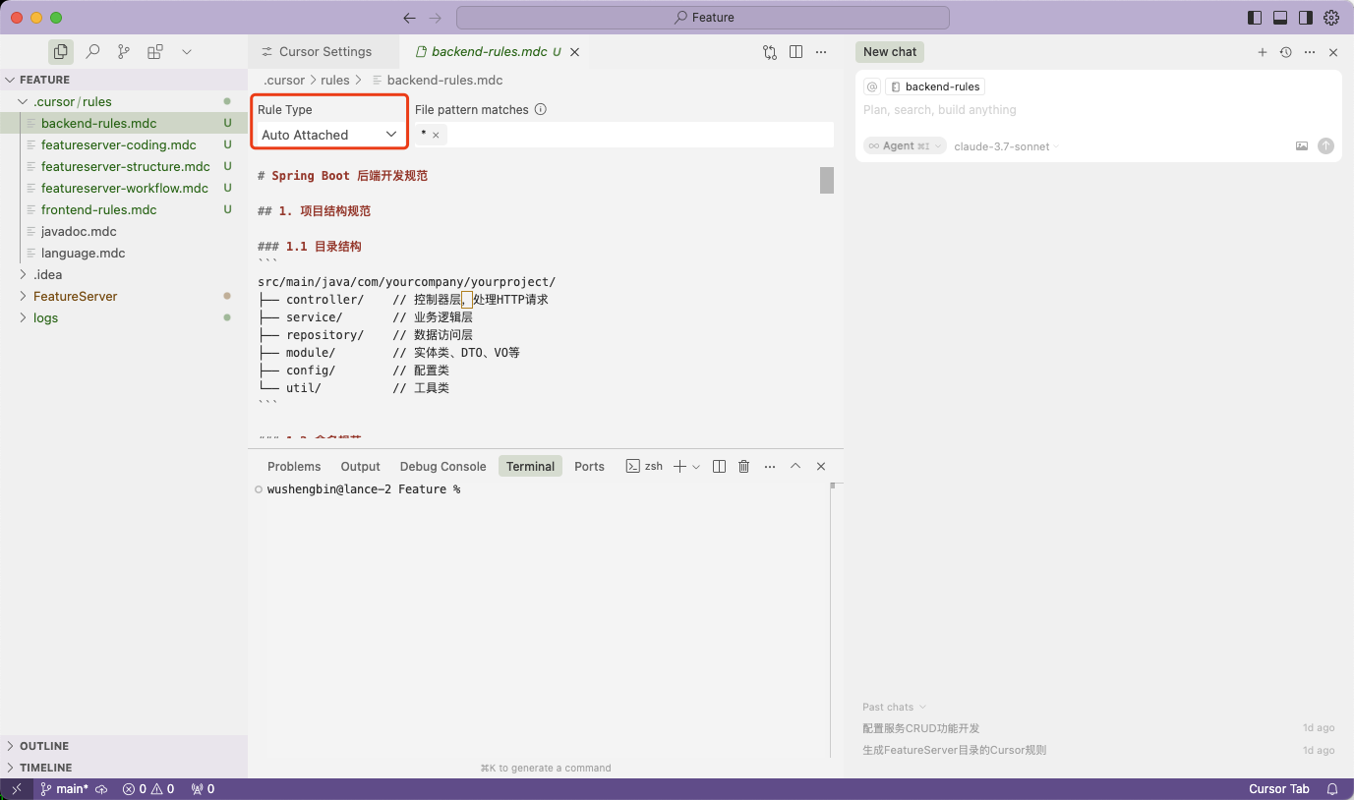Open the Search view magnifier icon
Screen dimensions: 1354x800
click(x=92, y=51)
